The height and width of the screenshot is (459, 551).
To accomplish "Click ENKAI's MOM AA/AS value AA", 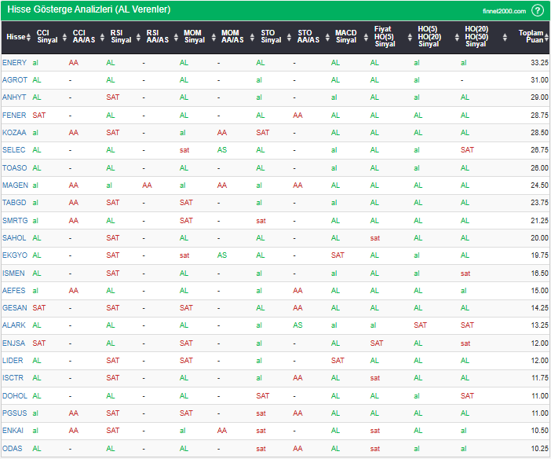I will [222, 431].
